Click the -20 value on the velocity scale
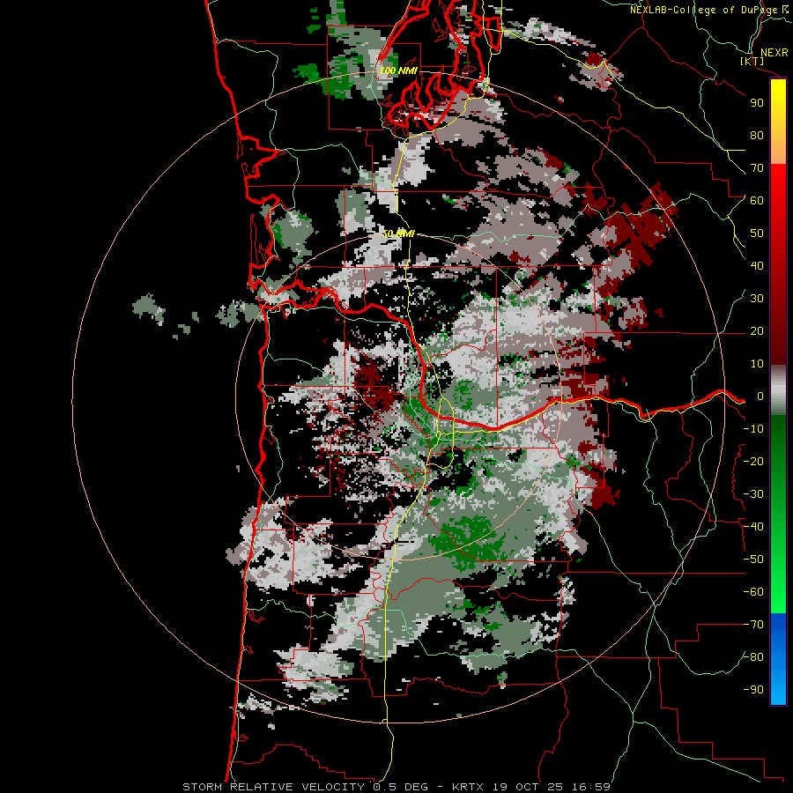The width and height of the screenshot is (793, 793). tap(753, 461)
